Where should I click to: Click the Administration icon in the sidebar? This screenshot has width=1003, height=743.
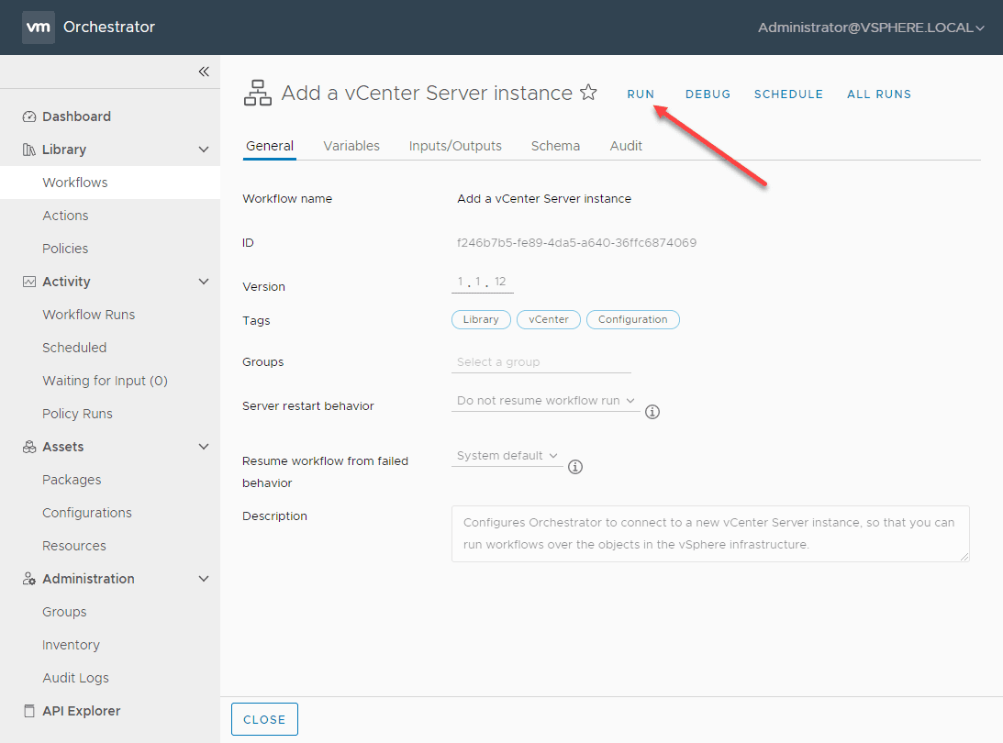[x=28, y=579]
